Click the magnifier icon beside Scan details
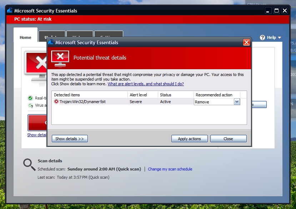Image resolution: width=296 pixels, height=209 pixels. pyautogui.click(x=29, y=164)
